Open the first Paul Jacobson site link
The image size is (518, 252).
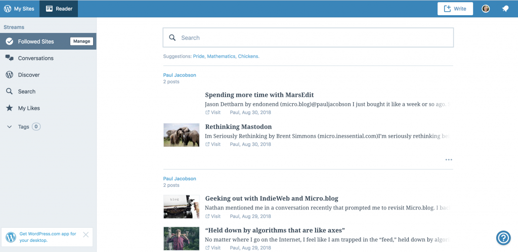pos(180,75)
